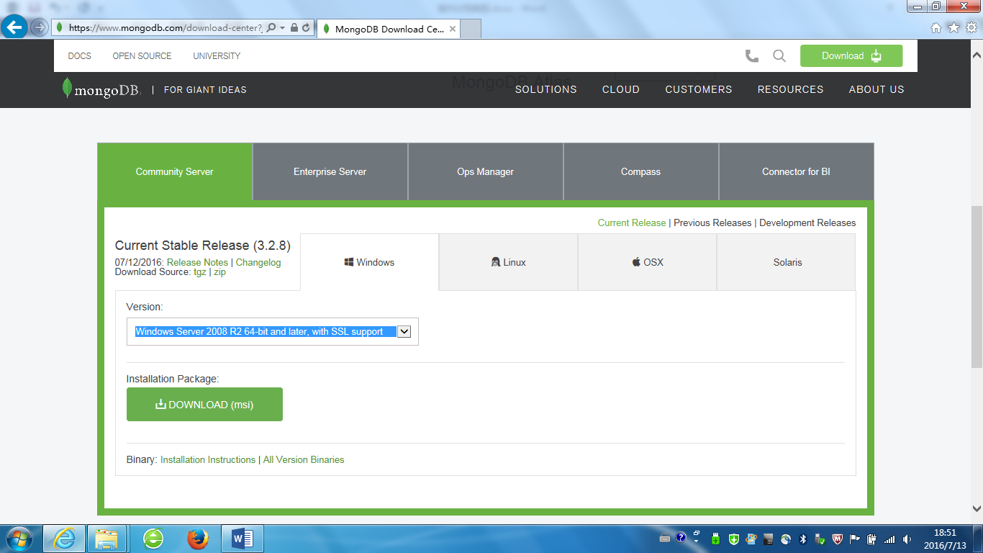The width and height of the screenshot is (983, 553).
Task: Open the browser Home icon
Action: (x=936, y=28)
